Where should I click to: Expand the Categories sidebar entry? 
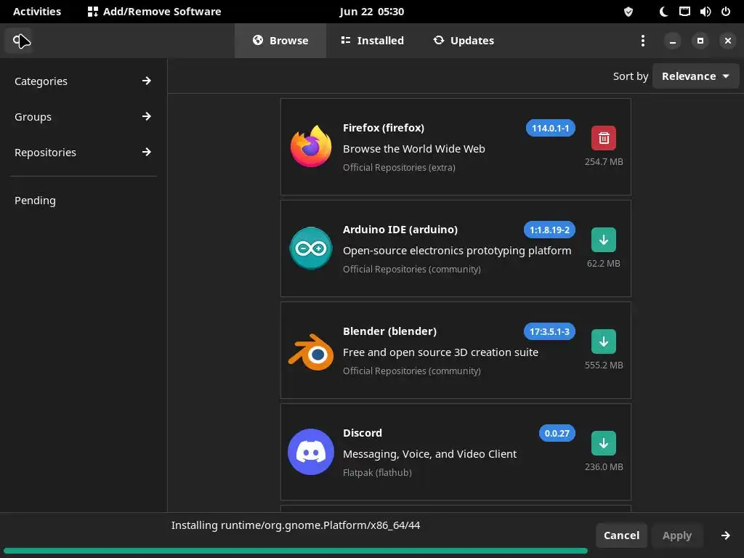83,81
